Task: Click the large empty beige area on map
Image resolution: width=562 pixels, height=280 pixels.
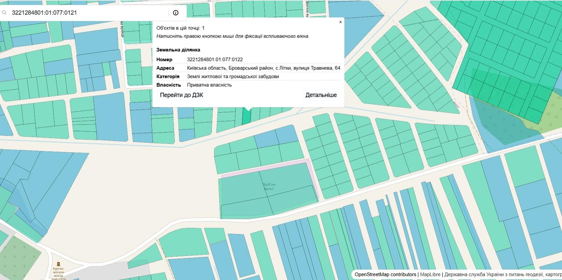Action: (x=140, y=182)
